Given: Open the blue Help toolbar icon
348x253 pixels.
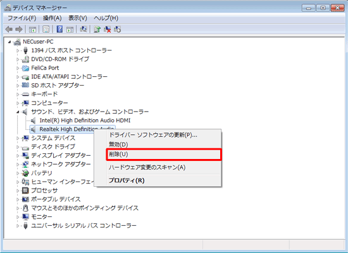Looking at the screenshot, I should [59, 29].
